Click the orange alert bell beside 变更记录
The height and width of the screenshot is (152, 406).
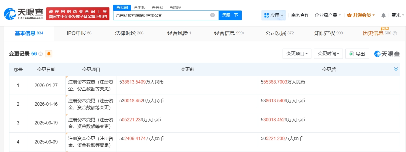49,54
